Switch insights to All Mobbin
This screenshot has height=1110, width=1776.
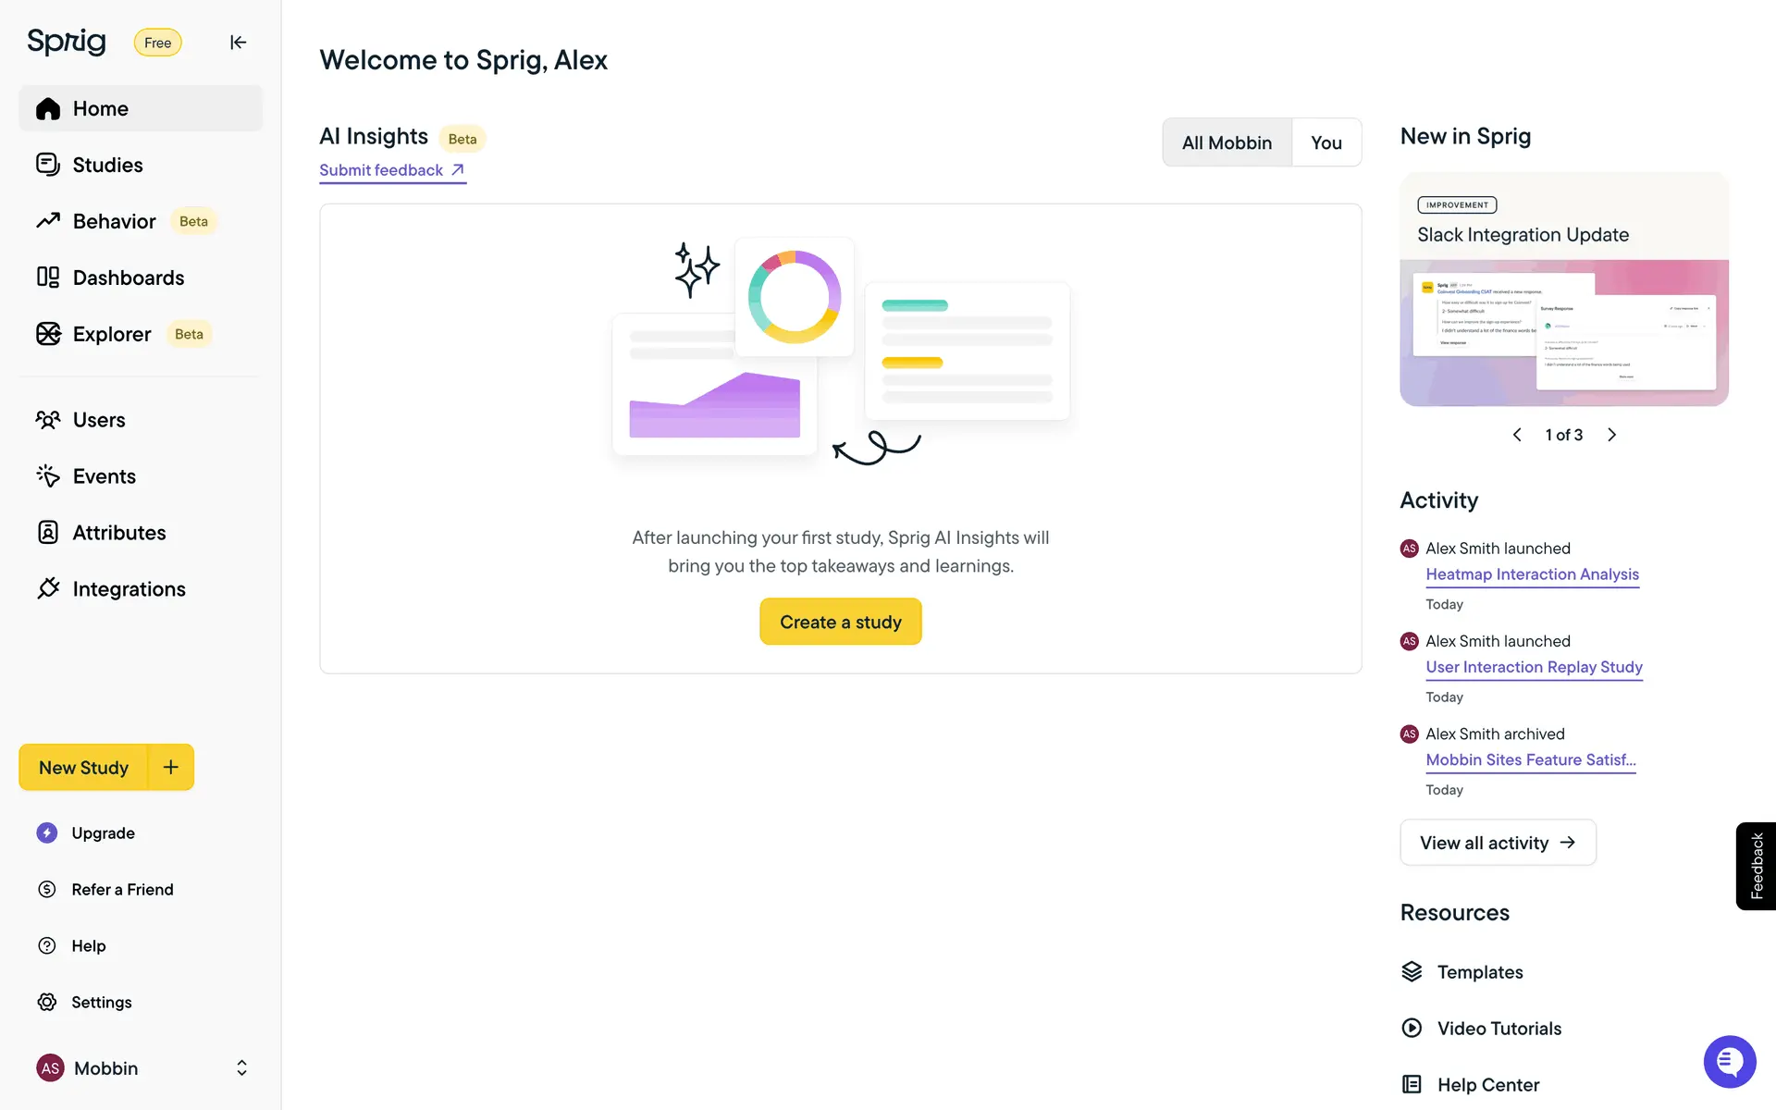(x=1227, y=142)
